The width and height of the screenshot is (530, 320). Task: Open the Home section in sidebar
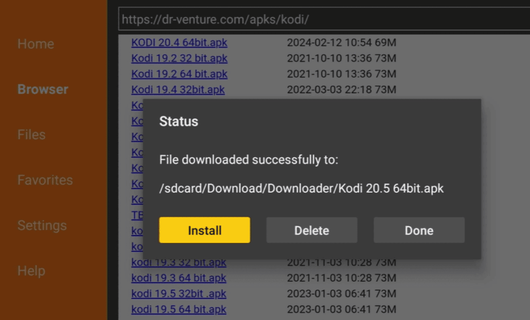[x=36, y=44]
